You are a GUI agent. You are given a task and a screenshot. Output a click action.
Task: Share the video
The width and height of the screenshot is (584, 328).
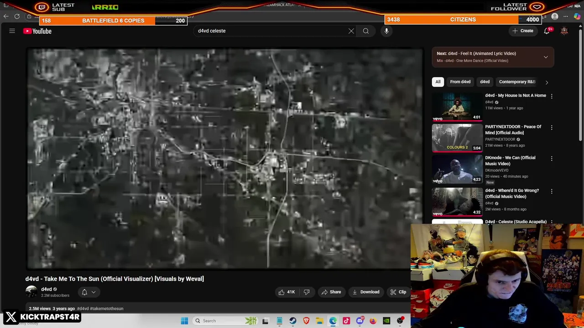pos(331,292)
